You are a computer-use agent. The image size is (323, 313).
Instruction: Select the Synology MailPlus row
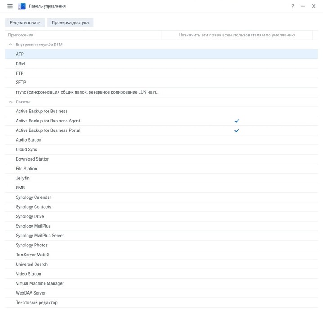pos(161,226)
